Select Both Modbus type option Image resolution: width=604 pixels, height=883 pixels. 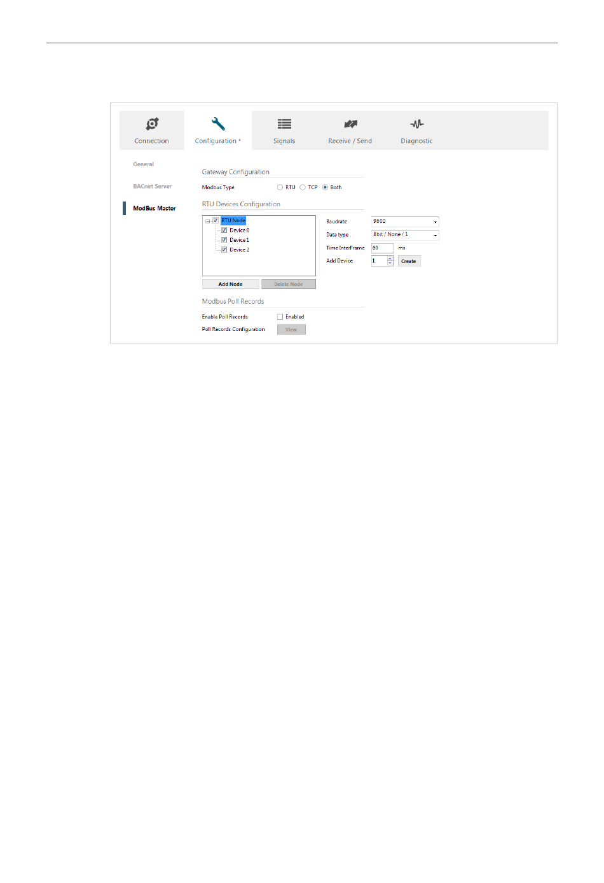[x=325, y=187]
